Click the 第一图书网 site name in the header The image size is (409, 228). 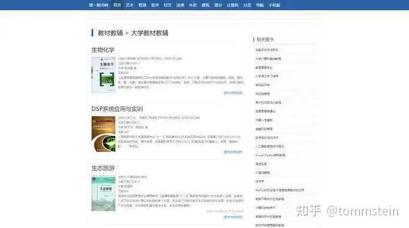coord(99,5)
